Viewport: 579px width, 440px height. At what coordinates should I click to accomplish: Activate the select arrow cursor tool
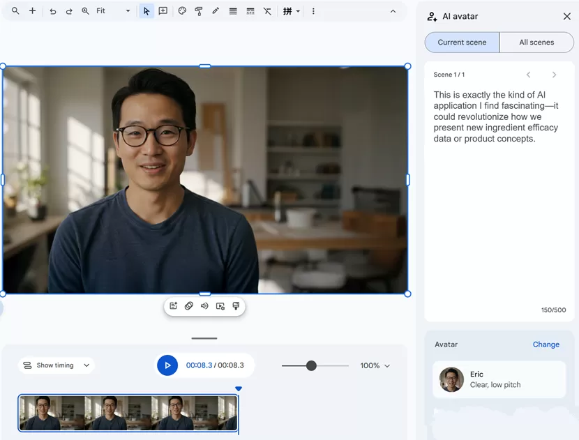pos(146,11)
